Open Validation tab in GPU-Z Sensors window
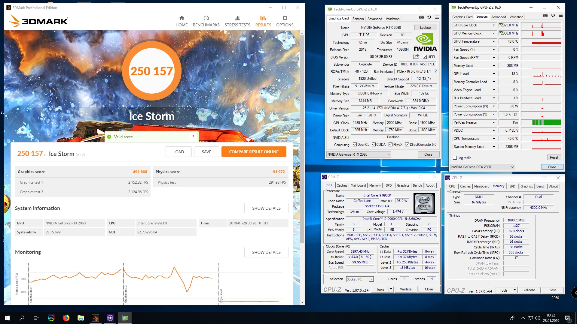Viewport: 577px width, 324px height. tap(516, 17)
